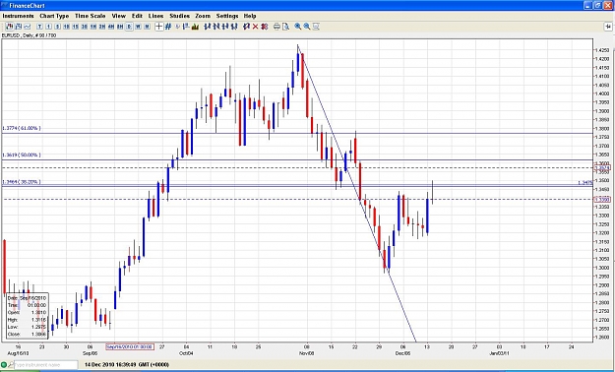Open print preview icon

click(285, 27)
